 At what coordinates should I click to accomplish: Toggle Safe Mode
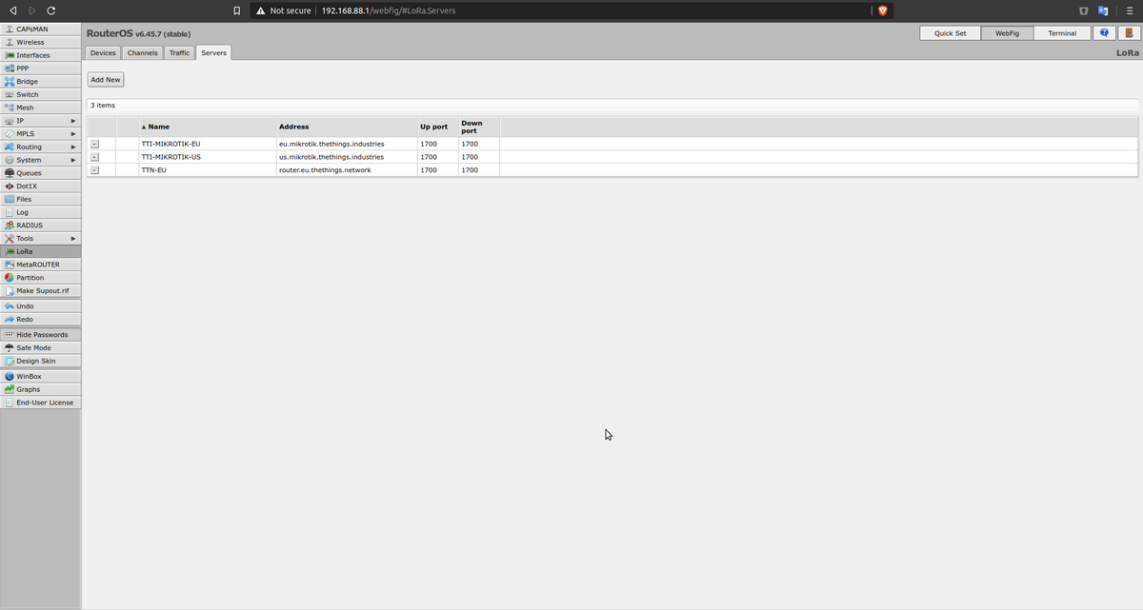click(x=40, y=348)
